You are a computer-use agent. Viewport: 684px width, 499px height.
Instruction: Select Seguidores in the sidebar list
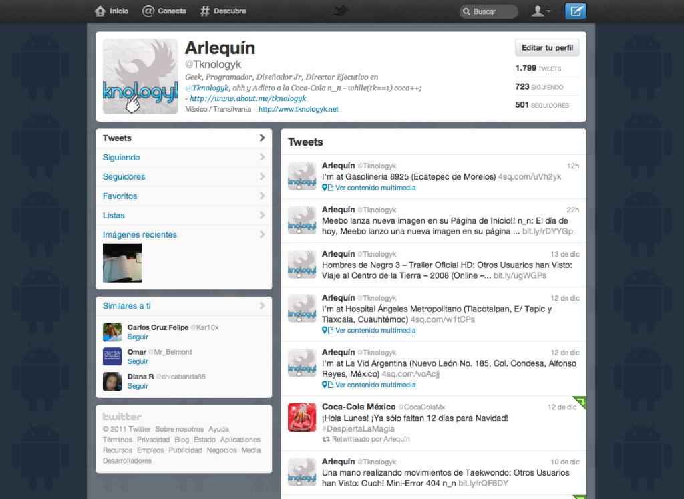[x=184, y=176]
